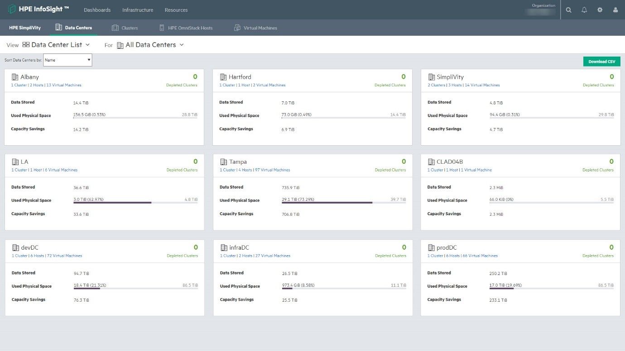
Task: Open SimpliVity's 2 Clusters link
Action: [437, 85]
